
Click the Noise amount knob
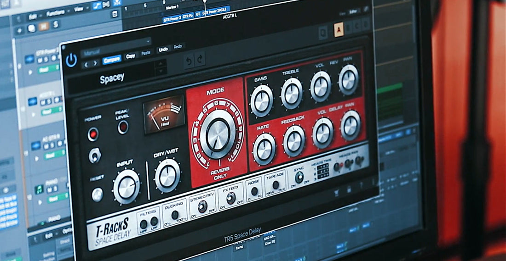254,191
